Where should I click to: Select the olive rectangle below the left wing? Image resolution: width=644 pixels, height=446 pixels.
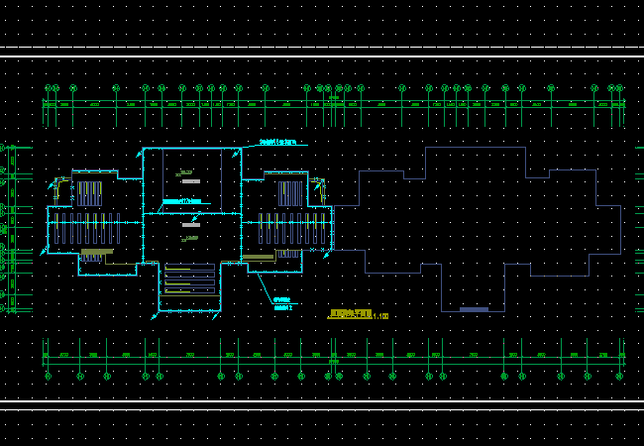point(95,257)
